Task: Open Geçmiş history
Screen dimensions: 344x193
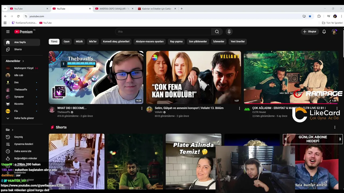Action: coord(22,137)
